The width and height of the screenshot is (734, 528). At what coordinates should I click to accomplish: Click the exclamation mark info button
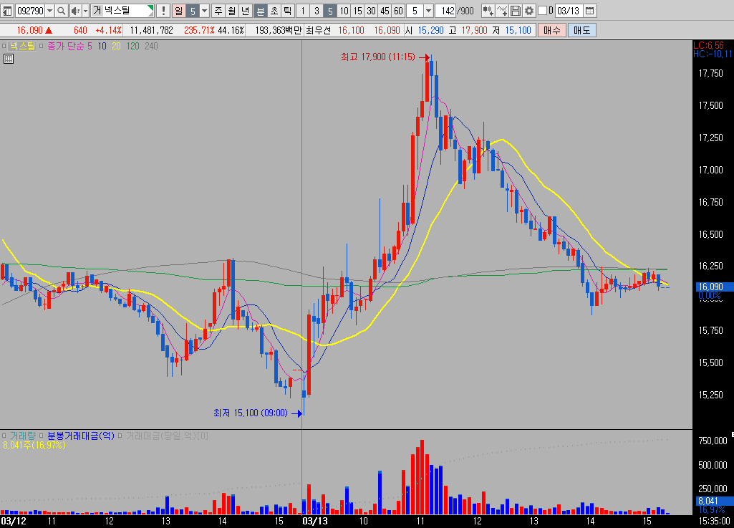coord(163,10)
